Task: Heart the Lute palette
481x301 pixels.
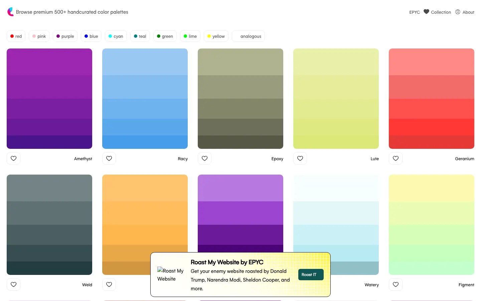Action: [300, 159]
